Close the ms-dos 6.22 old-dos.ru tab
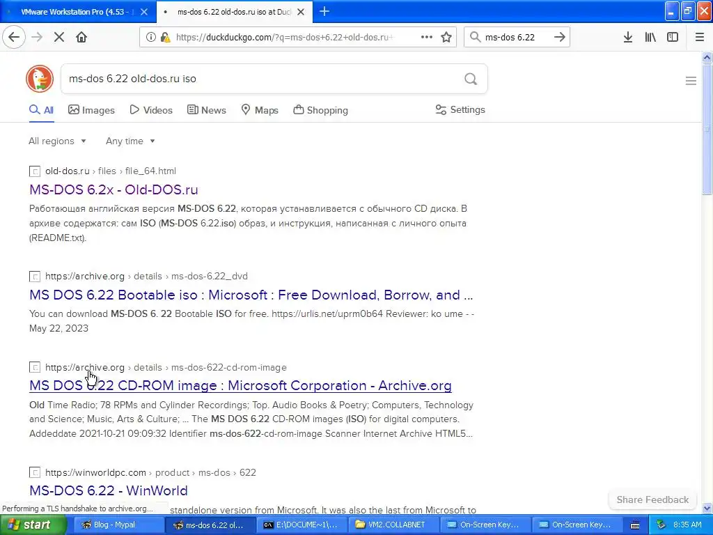713x535 pixels. [301, 12]
